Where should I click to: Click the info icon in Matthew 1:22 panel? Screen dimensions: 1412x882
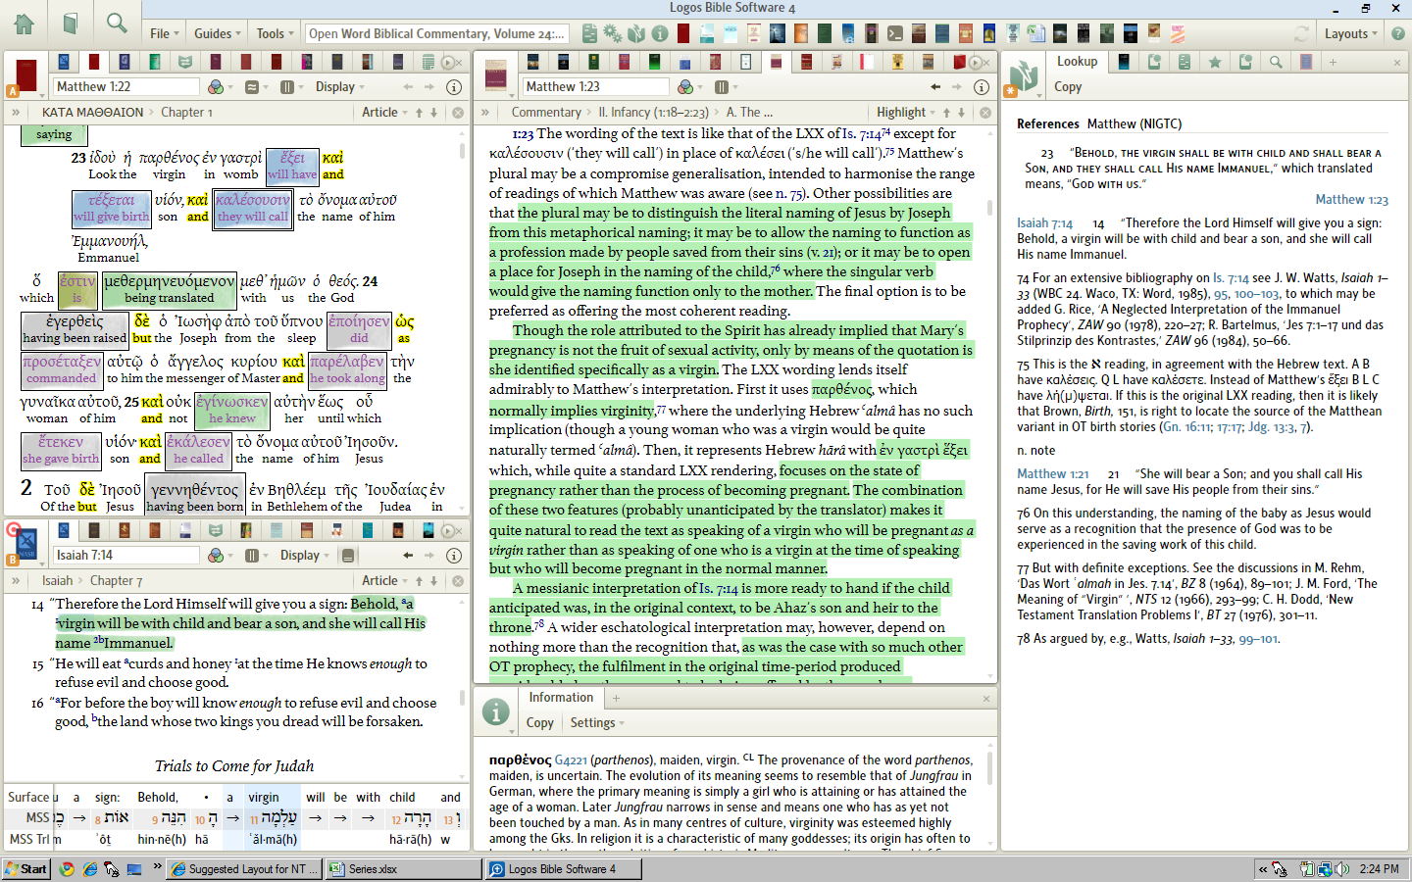pyautogui.click(x=454, y=87)
